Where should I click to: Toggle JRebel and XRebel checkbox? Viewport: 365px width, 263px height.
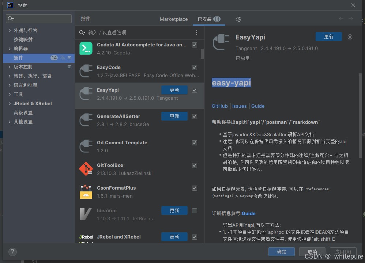coord(195,237)
